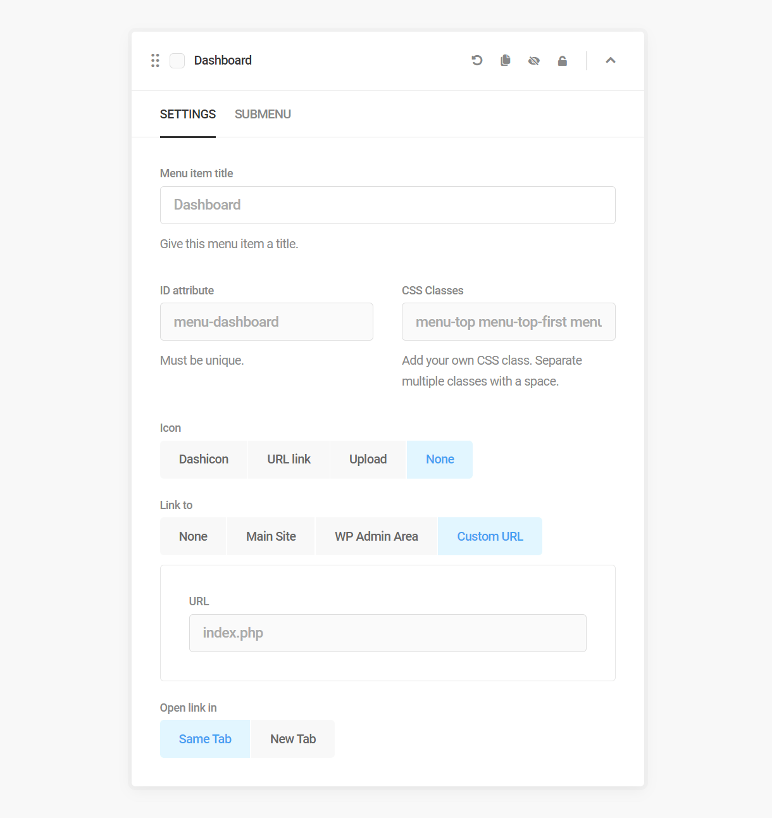Select the Dashicon icon option
The image size is (772, 818).
click(204, 460)
